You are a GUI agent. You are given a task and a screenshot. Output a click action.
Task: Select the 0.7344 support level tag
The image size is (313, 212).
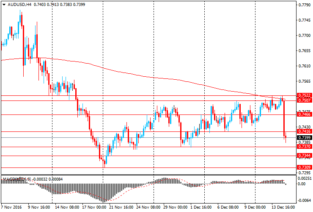[305, 156]
